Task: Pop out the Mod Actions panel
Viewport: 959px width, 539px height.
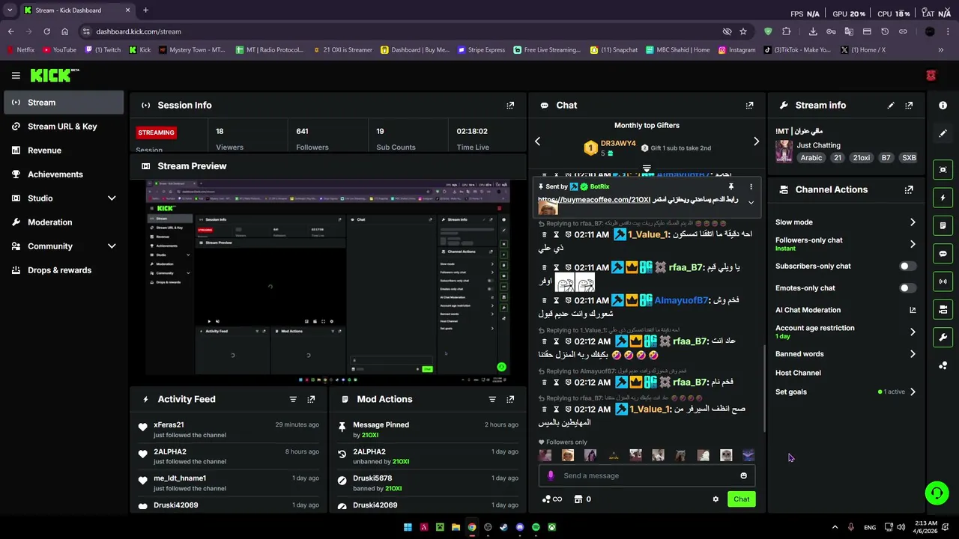Action: pyautogui.click(x=510, y=399)
